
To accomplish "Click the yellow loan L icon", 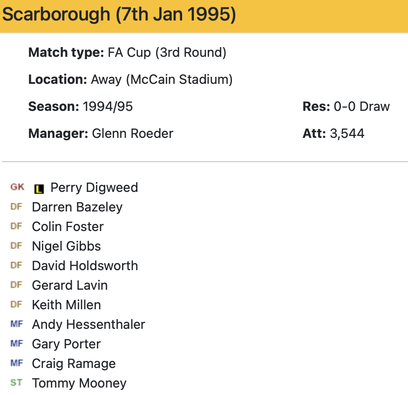I will pyautogui.click(x=39, y=188).
